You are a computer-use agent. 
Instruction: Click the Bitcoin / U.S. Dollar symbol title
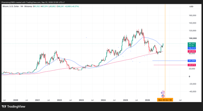point(17,6)
